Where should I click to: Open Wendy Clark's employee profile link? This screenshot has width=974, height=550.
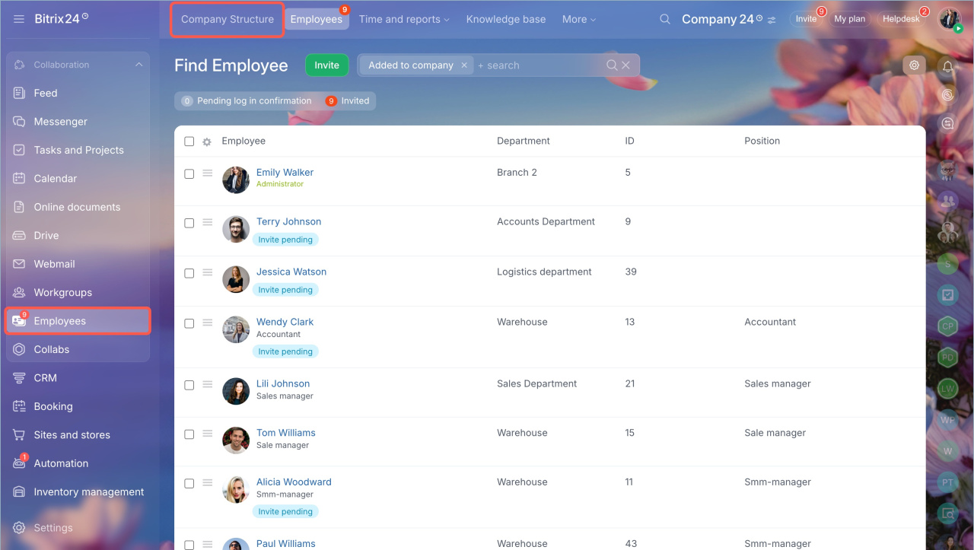(285, 322)
